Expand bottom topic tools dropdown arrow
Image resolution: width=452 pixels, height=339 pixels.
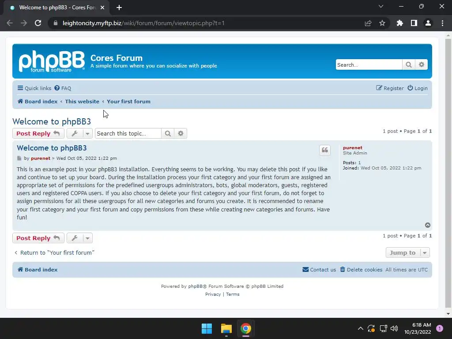pos(87,238)
